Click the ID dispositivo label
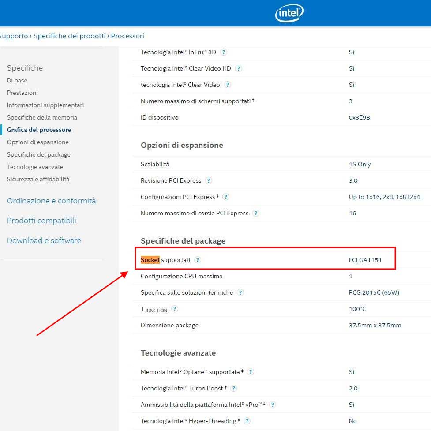 click(159, 118)
